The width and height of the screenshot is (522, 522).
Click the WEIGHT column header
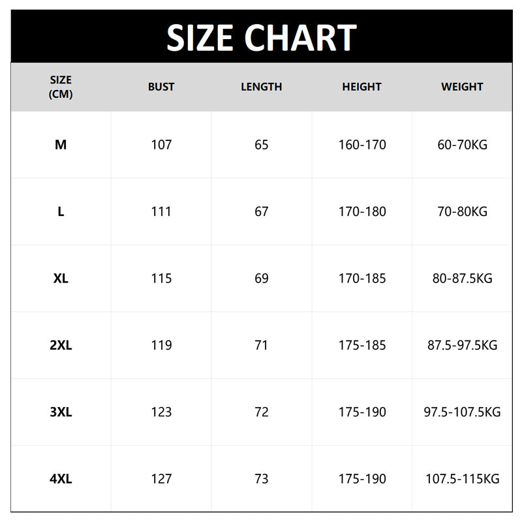tap(462, 87)
